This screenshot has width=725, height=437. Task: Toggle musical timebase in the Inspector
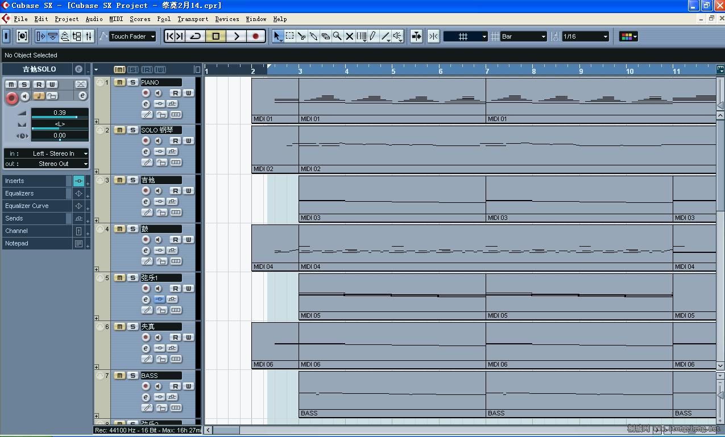pos(39,95)
